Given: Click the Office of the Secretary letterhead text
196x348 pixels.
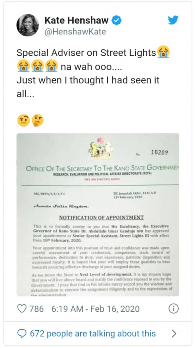Looking at the screenshot, I should [103, 168].
